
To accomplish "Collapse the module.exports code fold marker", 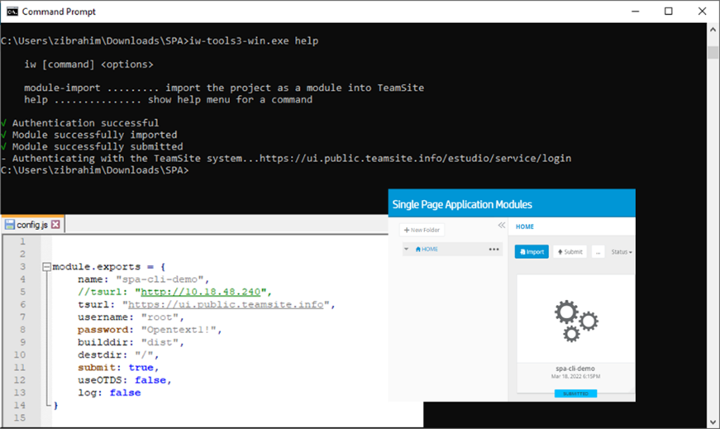I will pos(46,268).
